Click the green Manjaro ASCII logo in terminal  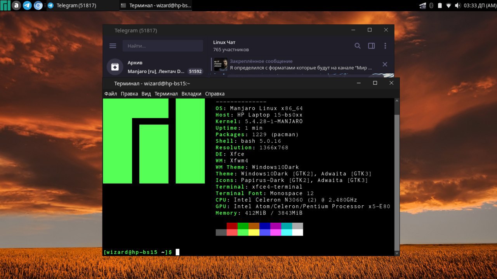[154, 141]
